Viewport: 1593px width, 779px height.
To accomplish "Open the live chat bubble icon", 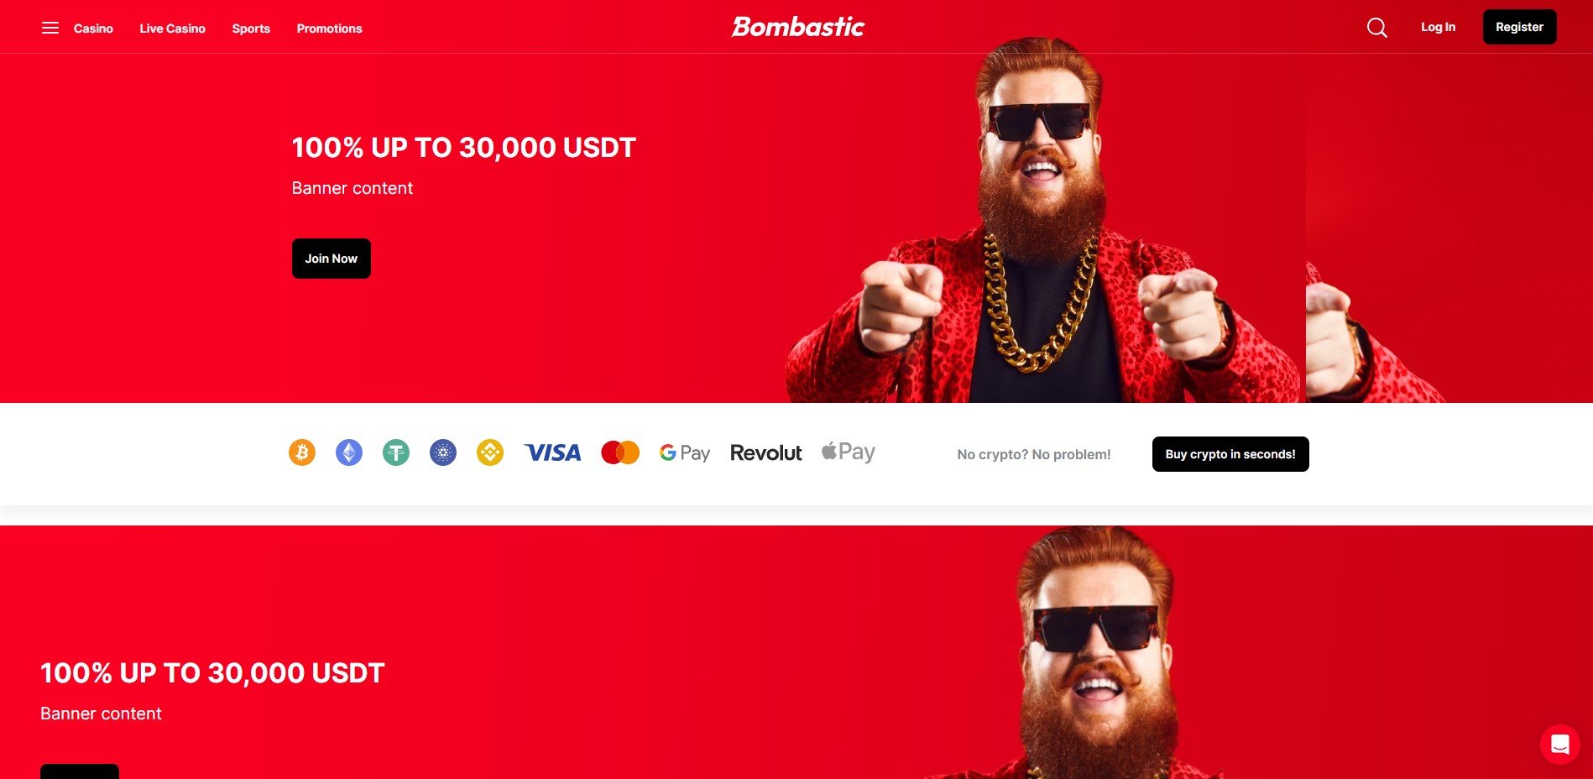I will [1560, 745].
